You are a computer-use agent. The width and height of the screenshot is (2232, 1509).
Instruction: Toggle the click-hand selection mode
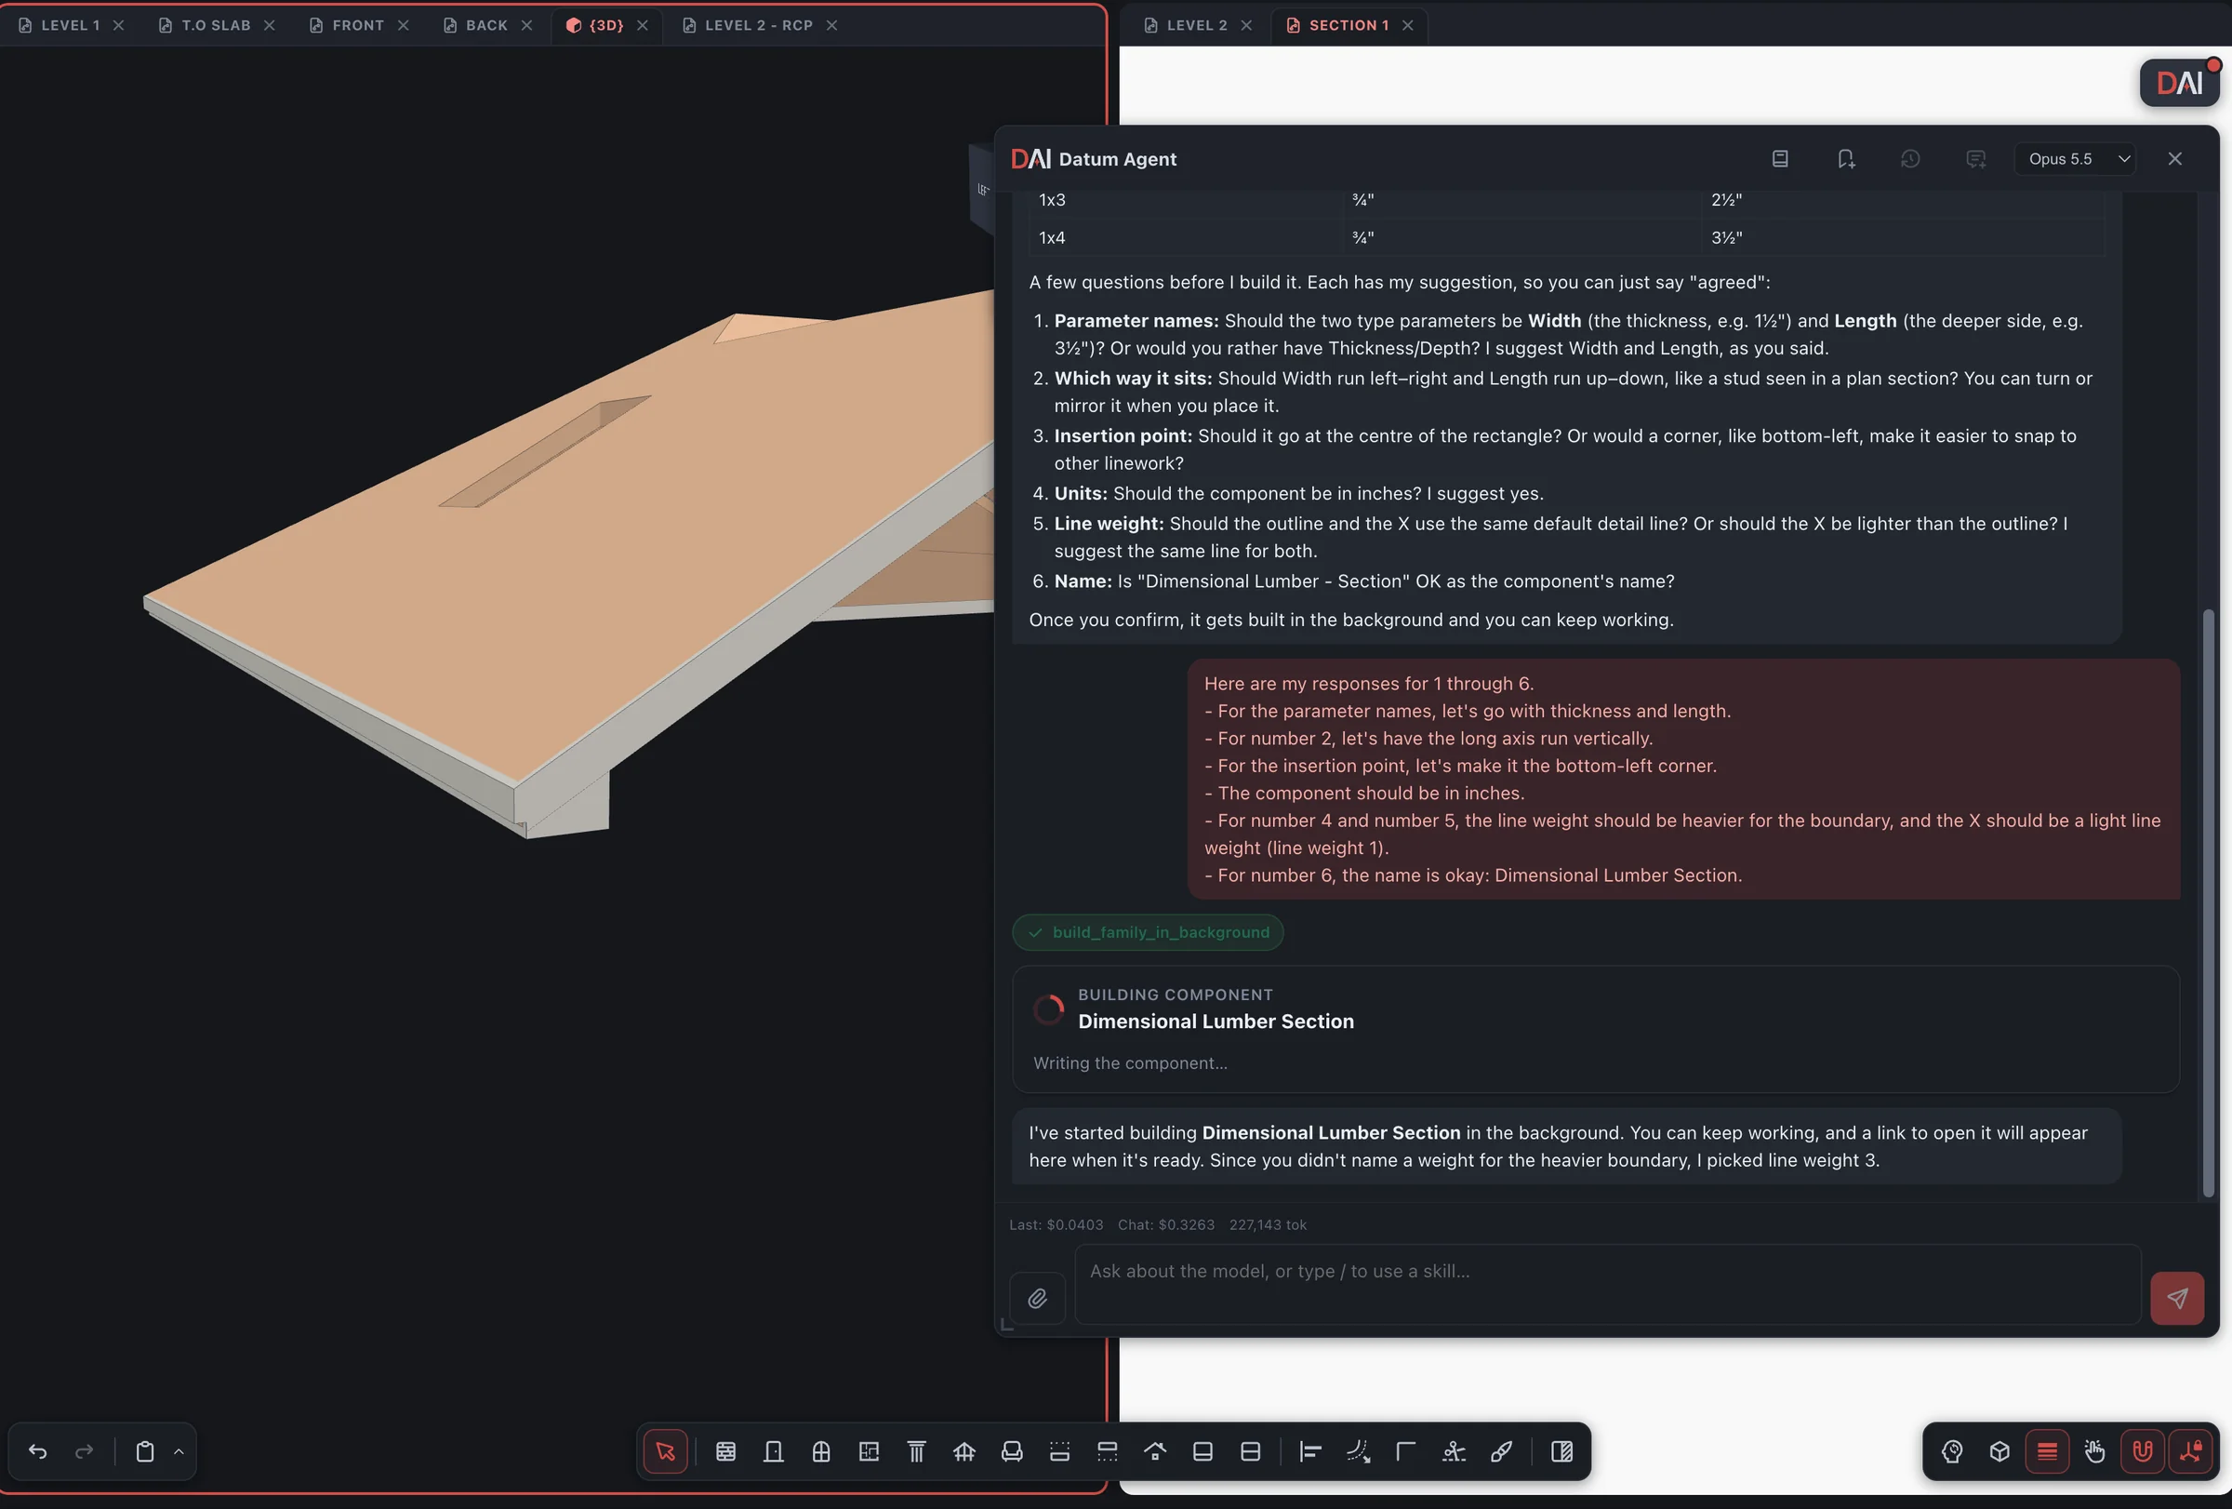click(2094, 1451)
